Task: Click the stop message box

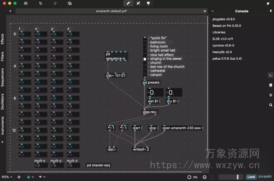Action: 153,128
